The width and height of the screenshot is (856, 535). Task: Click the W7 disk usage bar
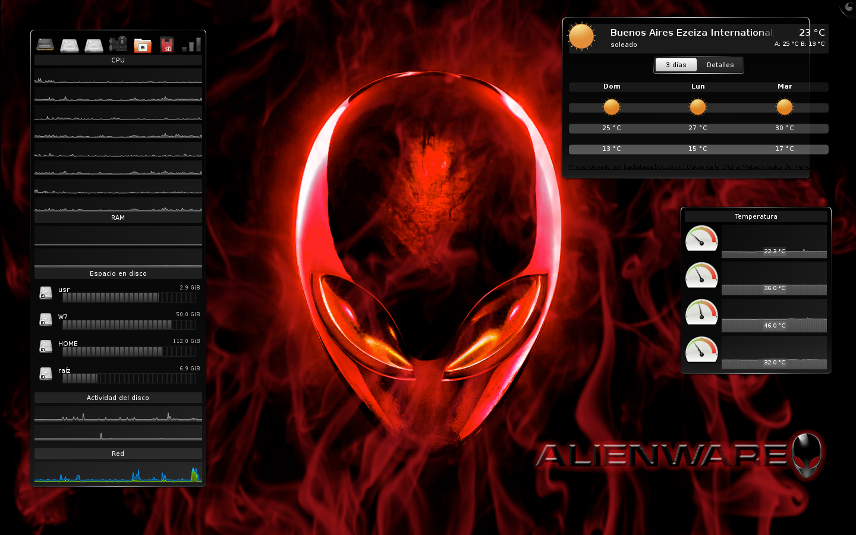pos(129,325)
